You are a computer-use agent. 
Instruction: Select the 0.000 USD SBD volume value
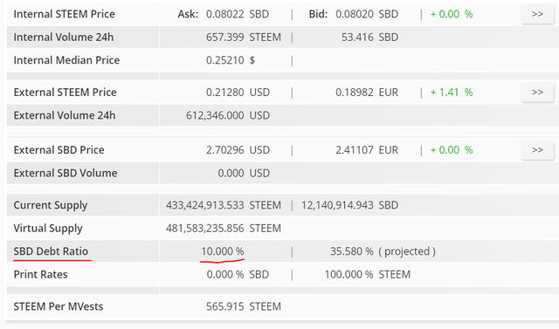[x=244, y=173]
